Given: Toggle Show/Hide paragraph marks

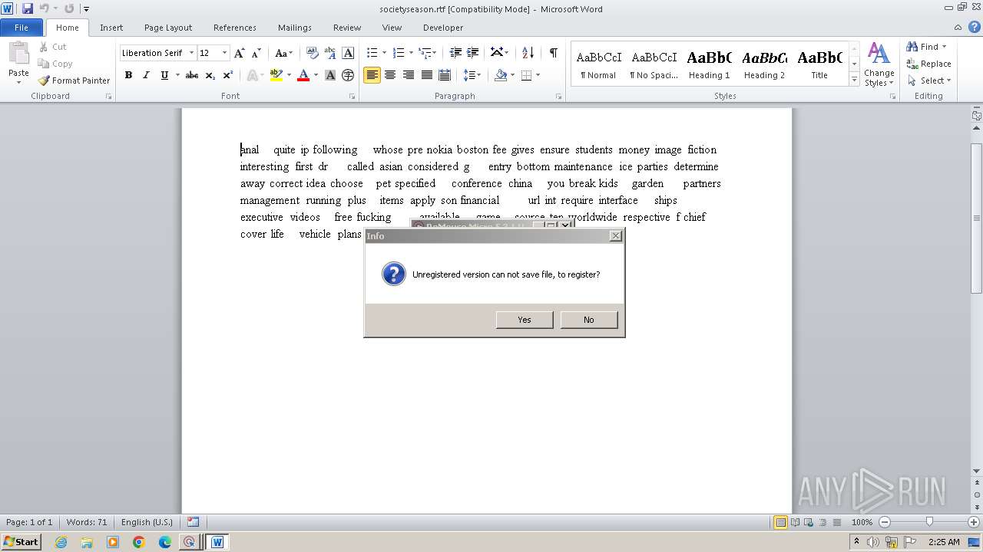Looking at the screenshot, I should coord(553,53).
